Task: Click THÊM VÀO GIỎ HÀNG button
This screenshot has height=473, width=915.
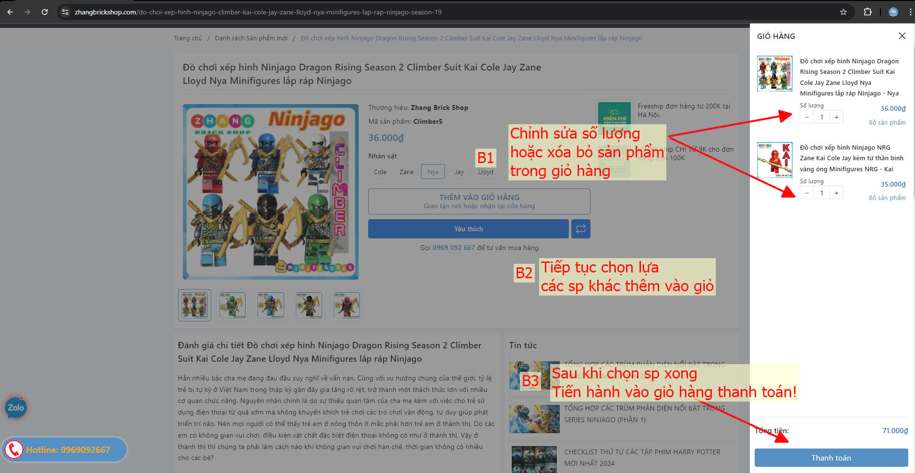Action: pyautogui.click(x=479, y=201)
